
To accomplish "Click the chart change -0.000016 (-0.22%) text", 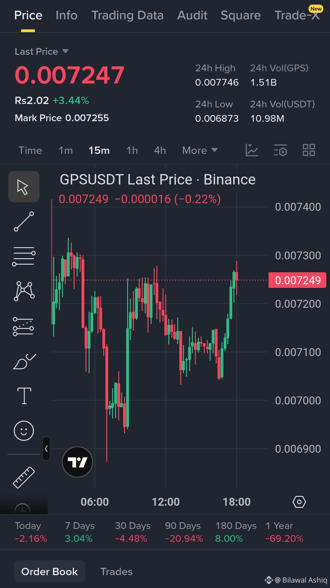I will 167,199.
